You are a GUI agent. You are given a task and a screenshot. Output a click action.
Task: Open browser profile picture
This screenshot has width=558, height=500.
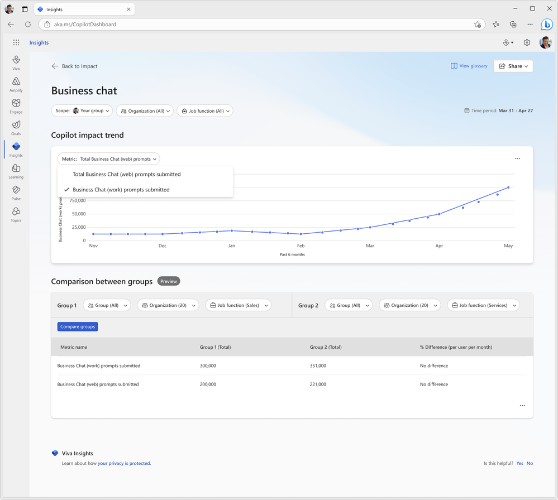click(9, 9)
